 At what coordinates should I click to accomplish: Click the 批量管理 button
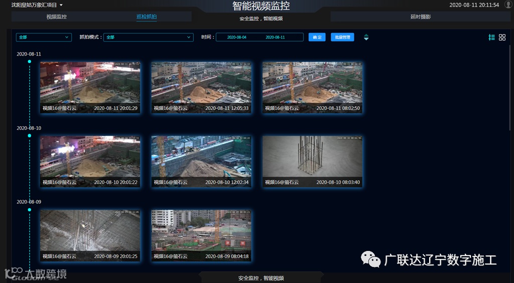[x=342, y=37]
